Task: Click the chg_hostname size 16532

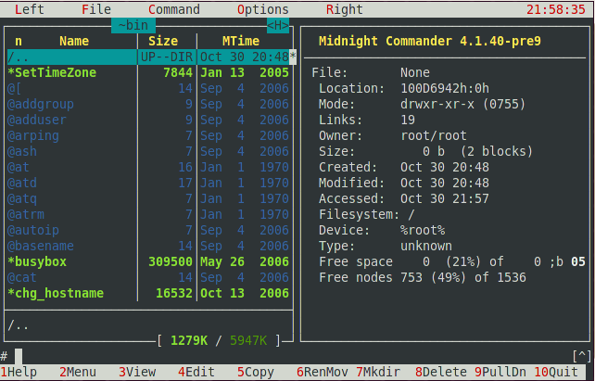Action: pyautogui.click(x=174, y=293)
